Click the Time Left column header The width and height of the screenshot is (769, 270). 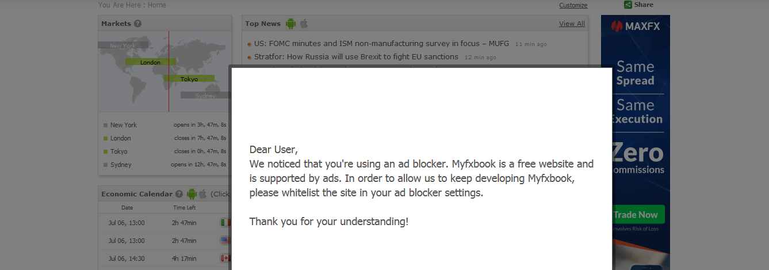point(185,208)
